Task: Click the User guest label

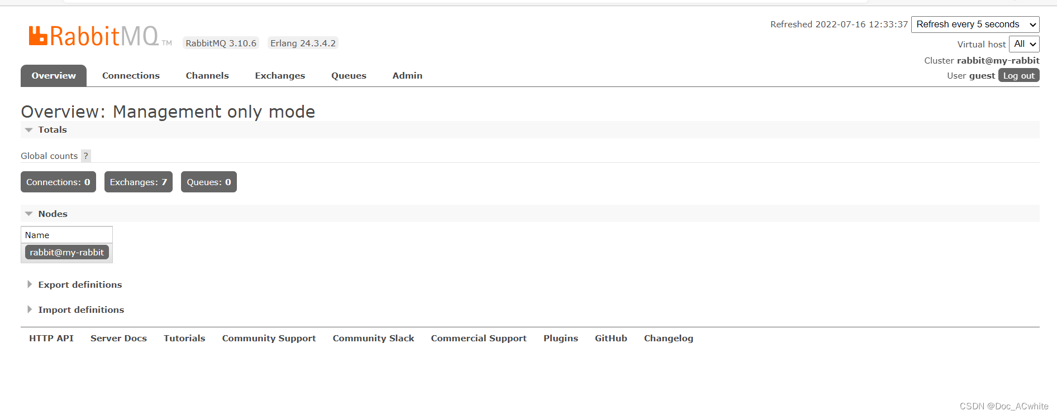Action: [971, 76]
